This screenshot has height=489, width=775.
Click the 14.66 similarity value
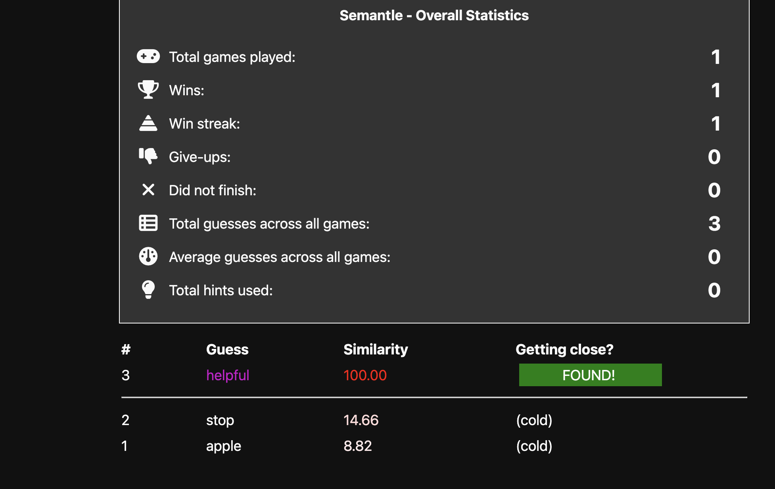point(361,420)
